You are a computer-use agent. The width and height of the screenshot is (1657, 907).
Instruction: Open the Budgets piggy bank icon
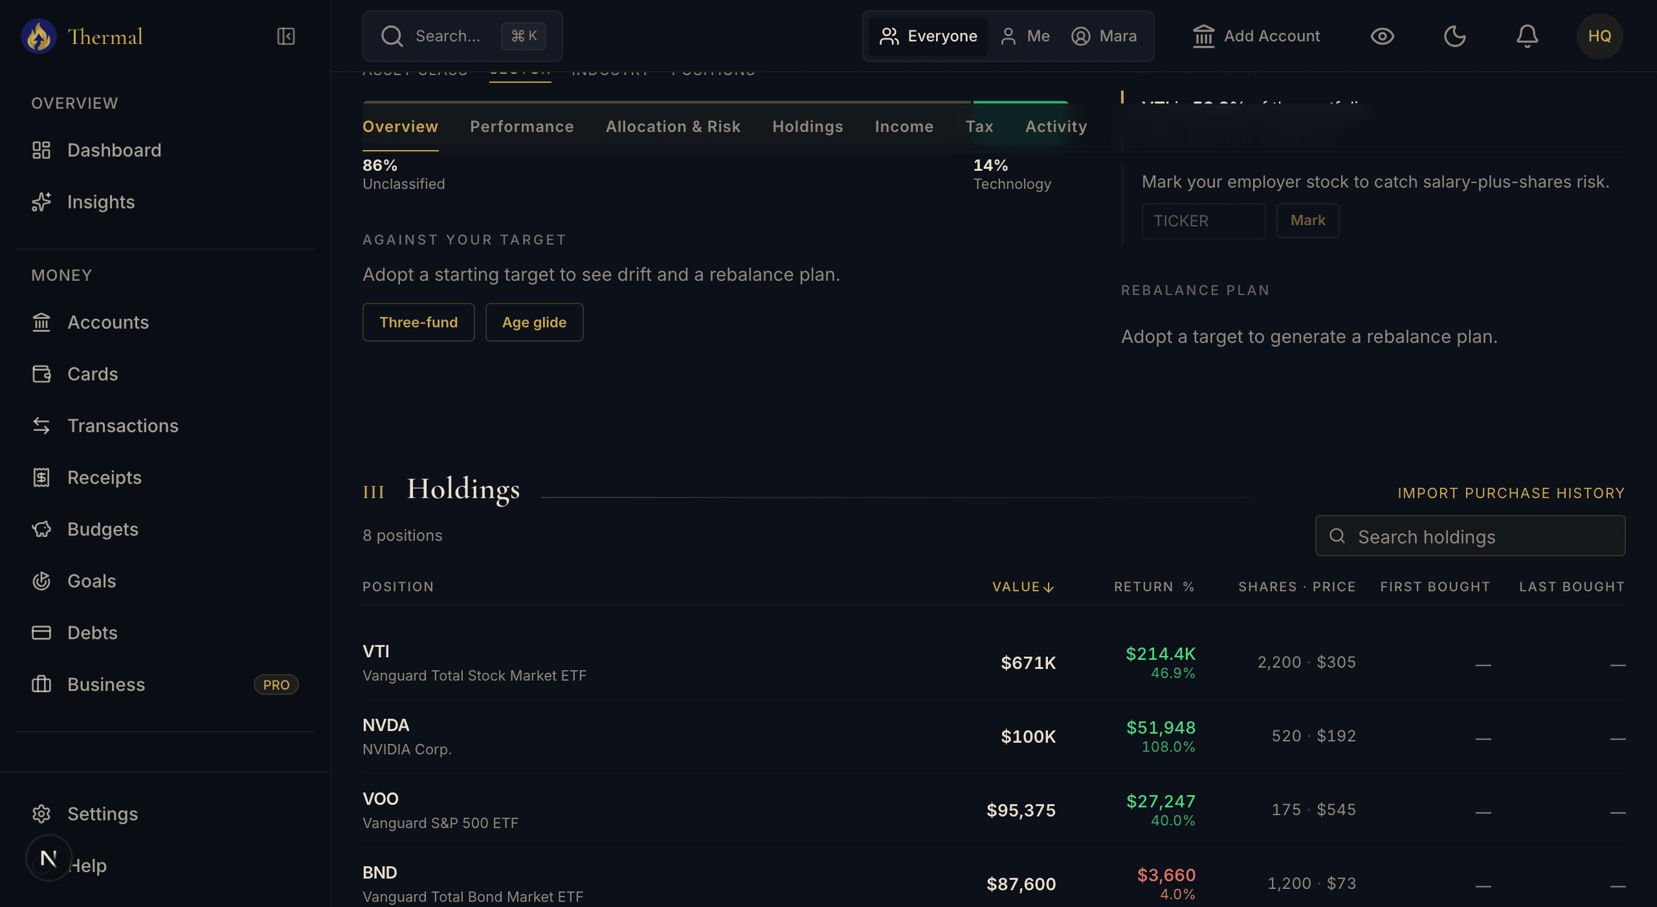click(41, 529)
